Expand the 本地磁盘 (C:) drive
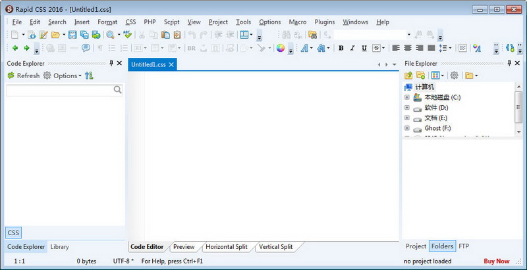This screenshot has width=527, height=270. point(407,97)
